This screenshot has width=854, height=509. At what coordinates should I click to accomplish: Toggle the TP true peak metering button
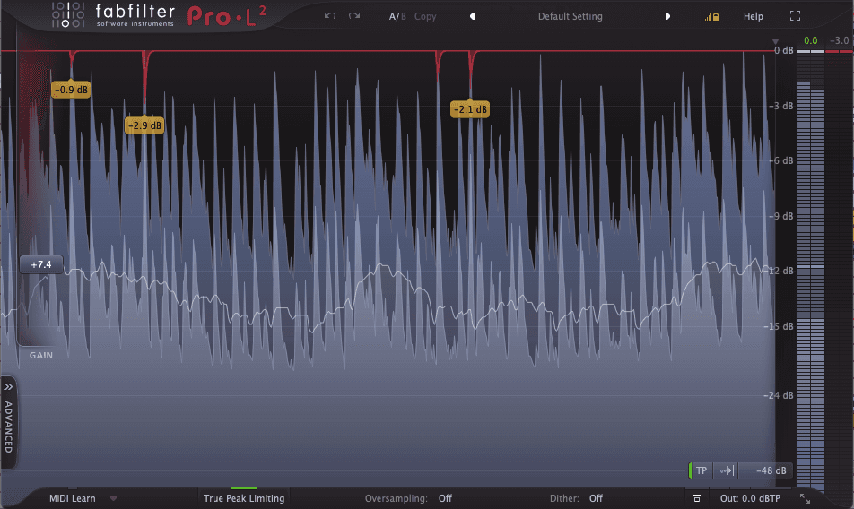701,470
